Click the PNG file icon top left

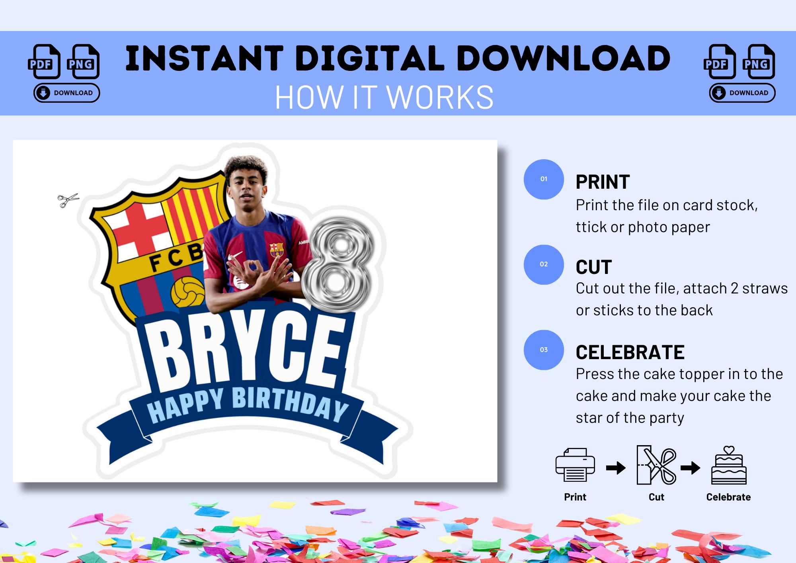click(85, 62)
